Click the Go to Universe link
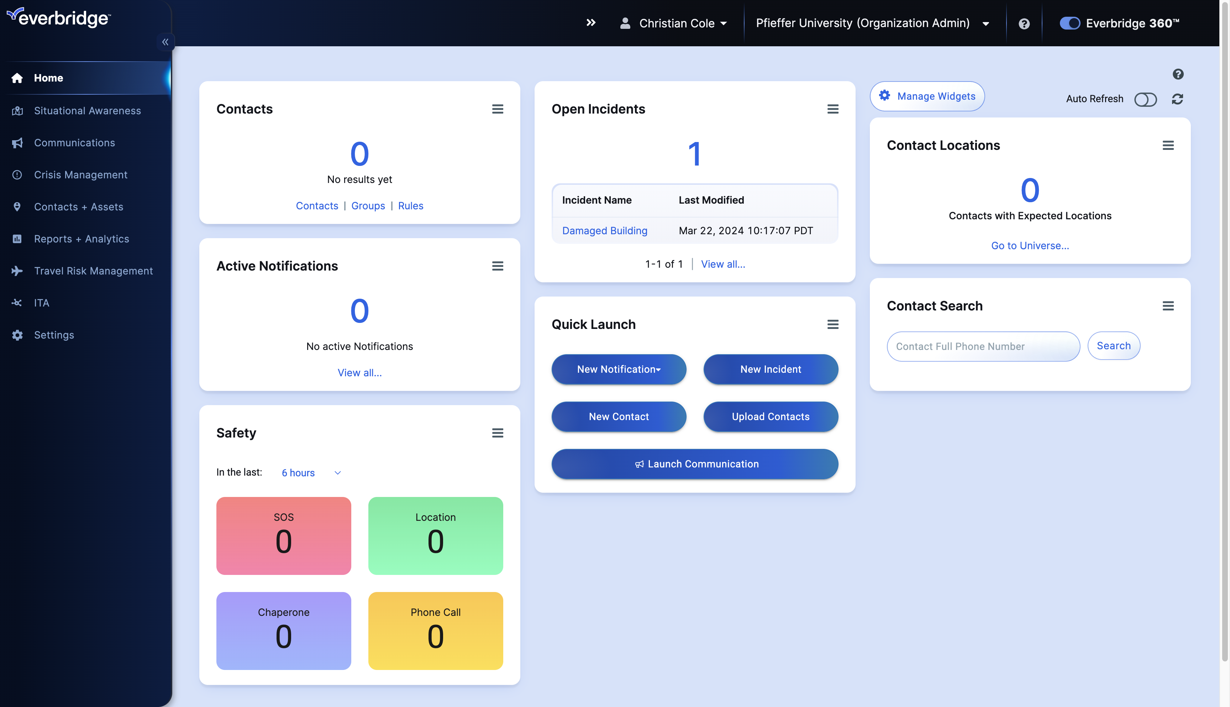 click(1030, 246)
